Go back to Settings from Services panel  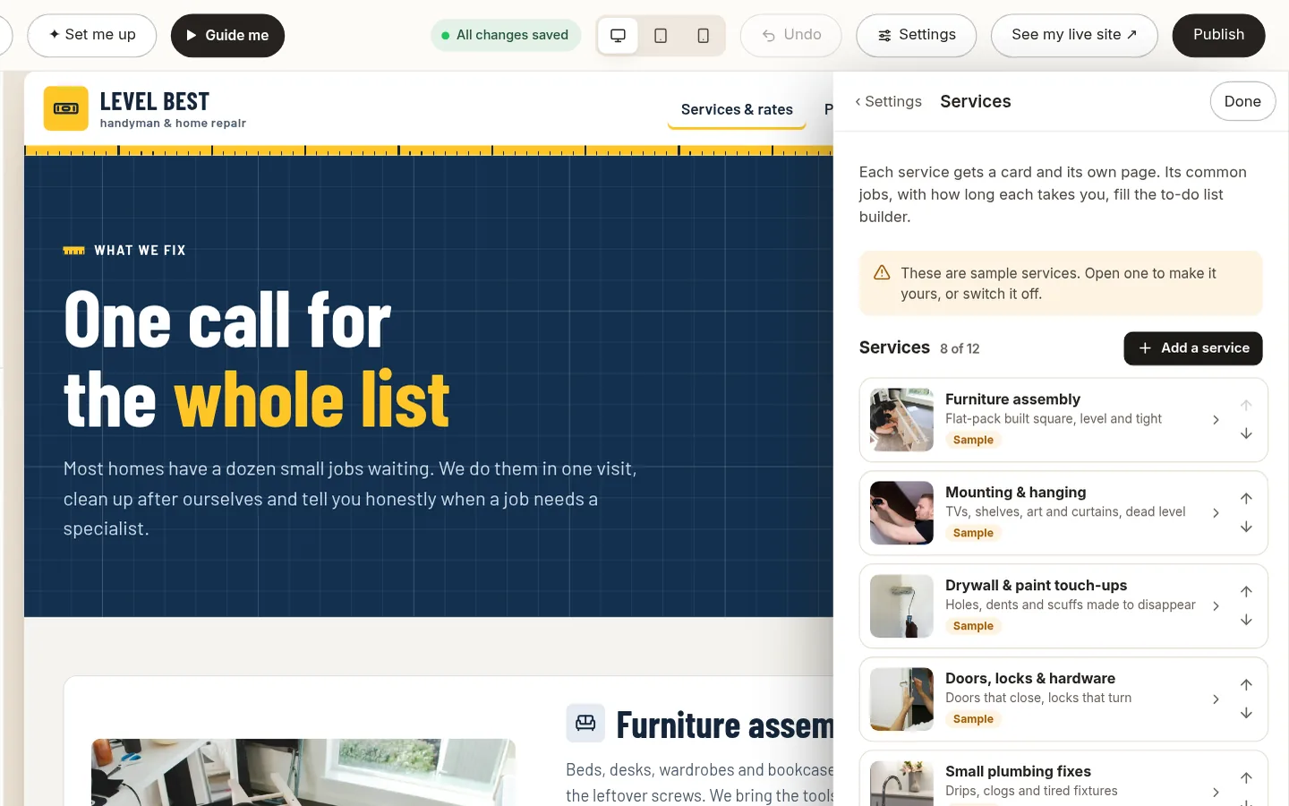pos(888,101)
